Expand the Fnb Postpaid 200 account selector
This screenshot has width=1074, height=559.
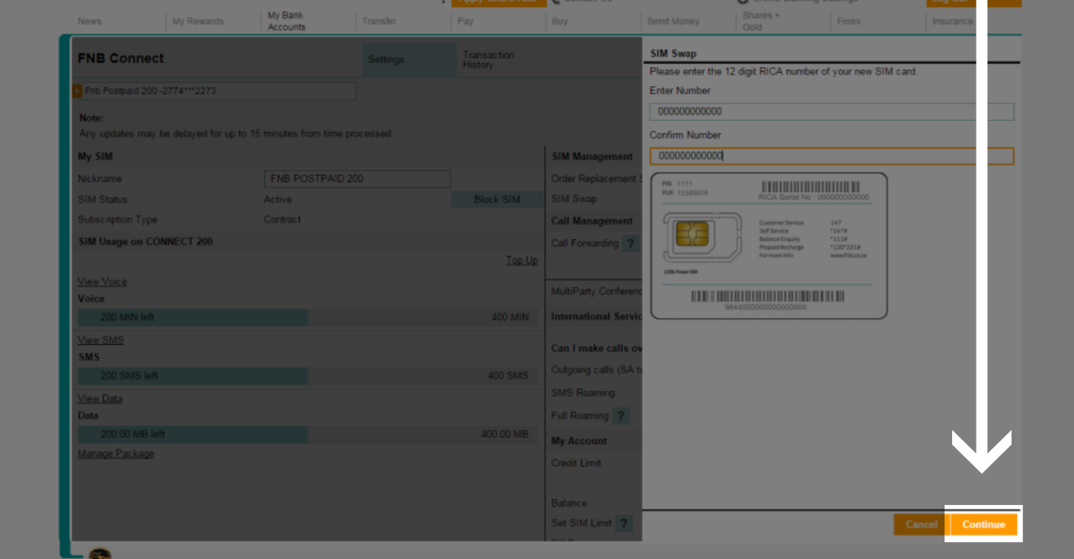pos(215,91)
